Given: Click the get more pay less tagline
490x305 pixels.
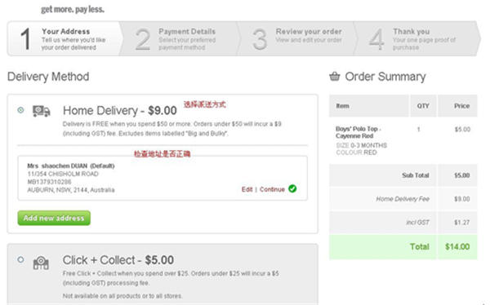Looking at the screenshot, I should (73, 9).
